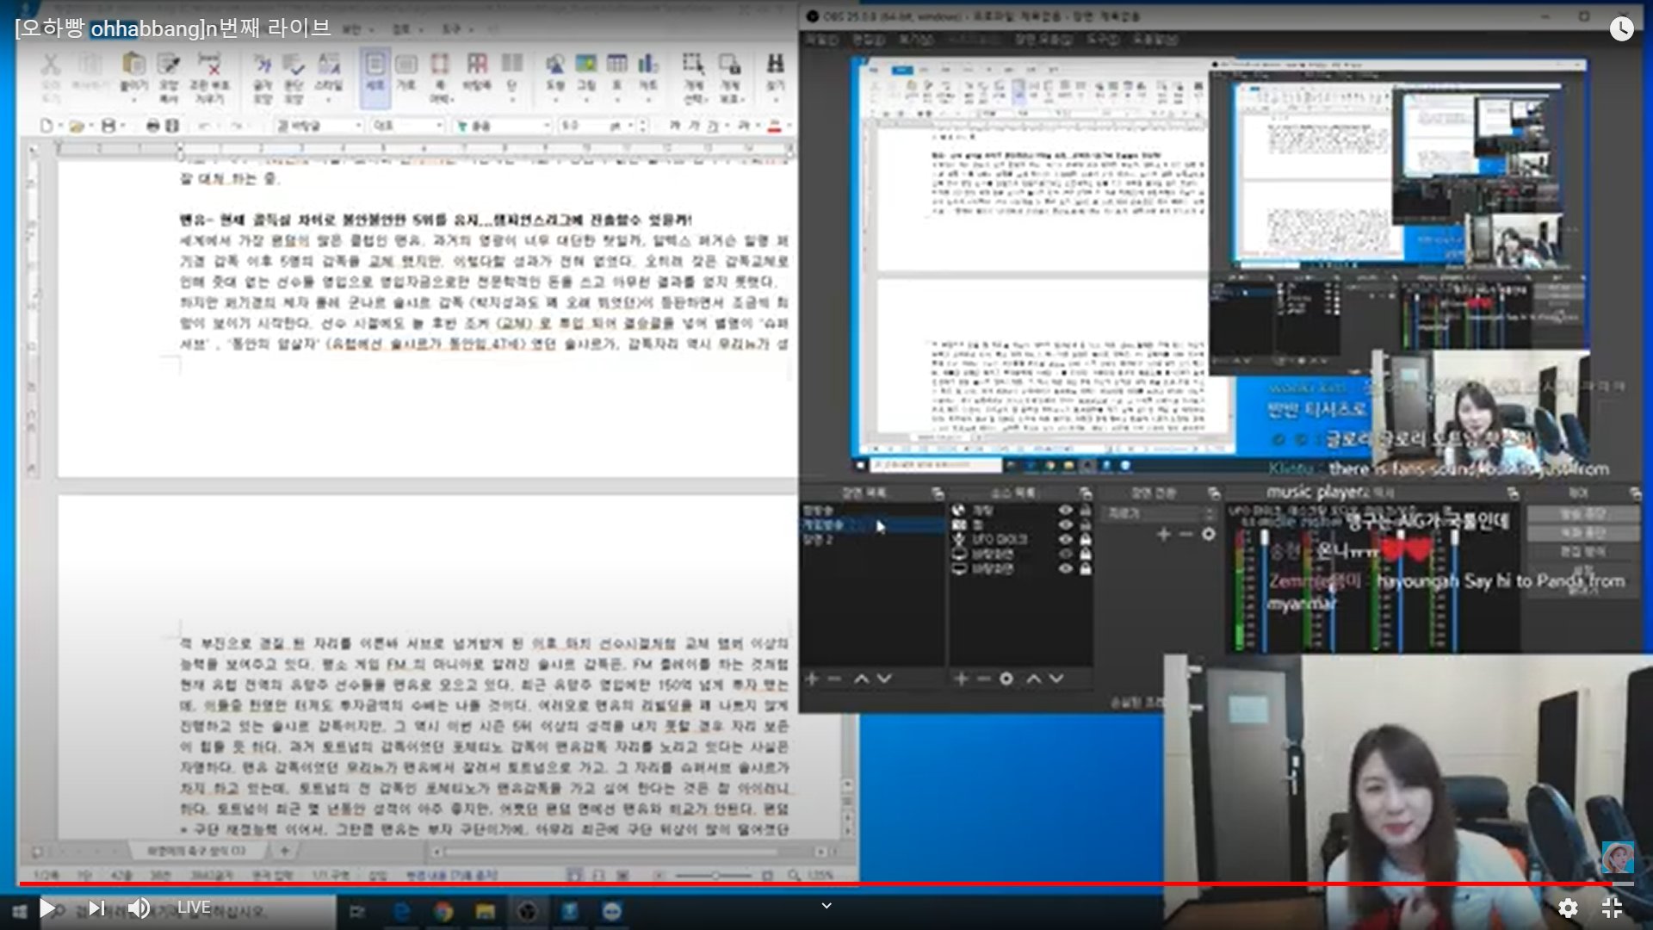Click transition properties gear in OBS transitions panel
The image size is (1653, 930).
[1209, 534]
